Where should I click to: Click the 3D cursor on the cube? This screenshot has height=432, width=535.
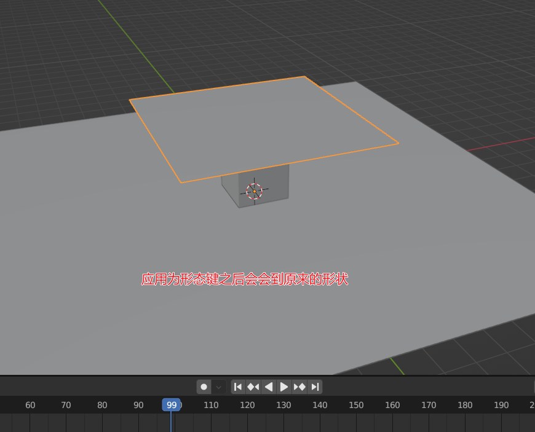point(254,191)
